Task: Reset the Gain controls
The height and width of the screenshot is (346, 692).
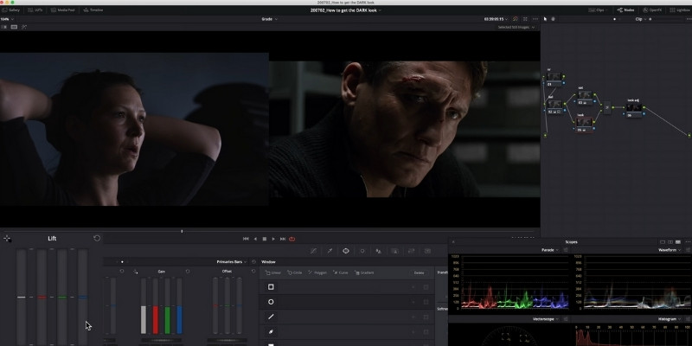Action: [x=188, y=272]
